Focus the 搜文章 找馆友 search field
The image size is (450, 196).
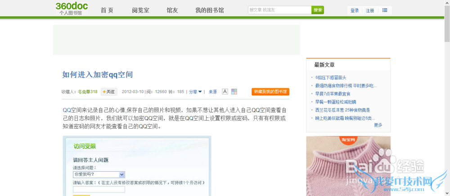click(x=279, y=10)
